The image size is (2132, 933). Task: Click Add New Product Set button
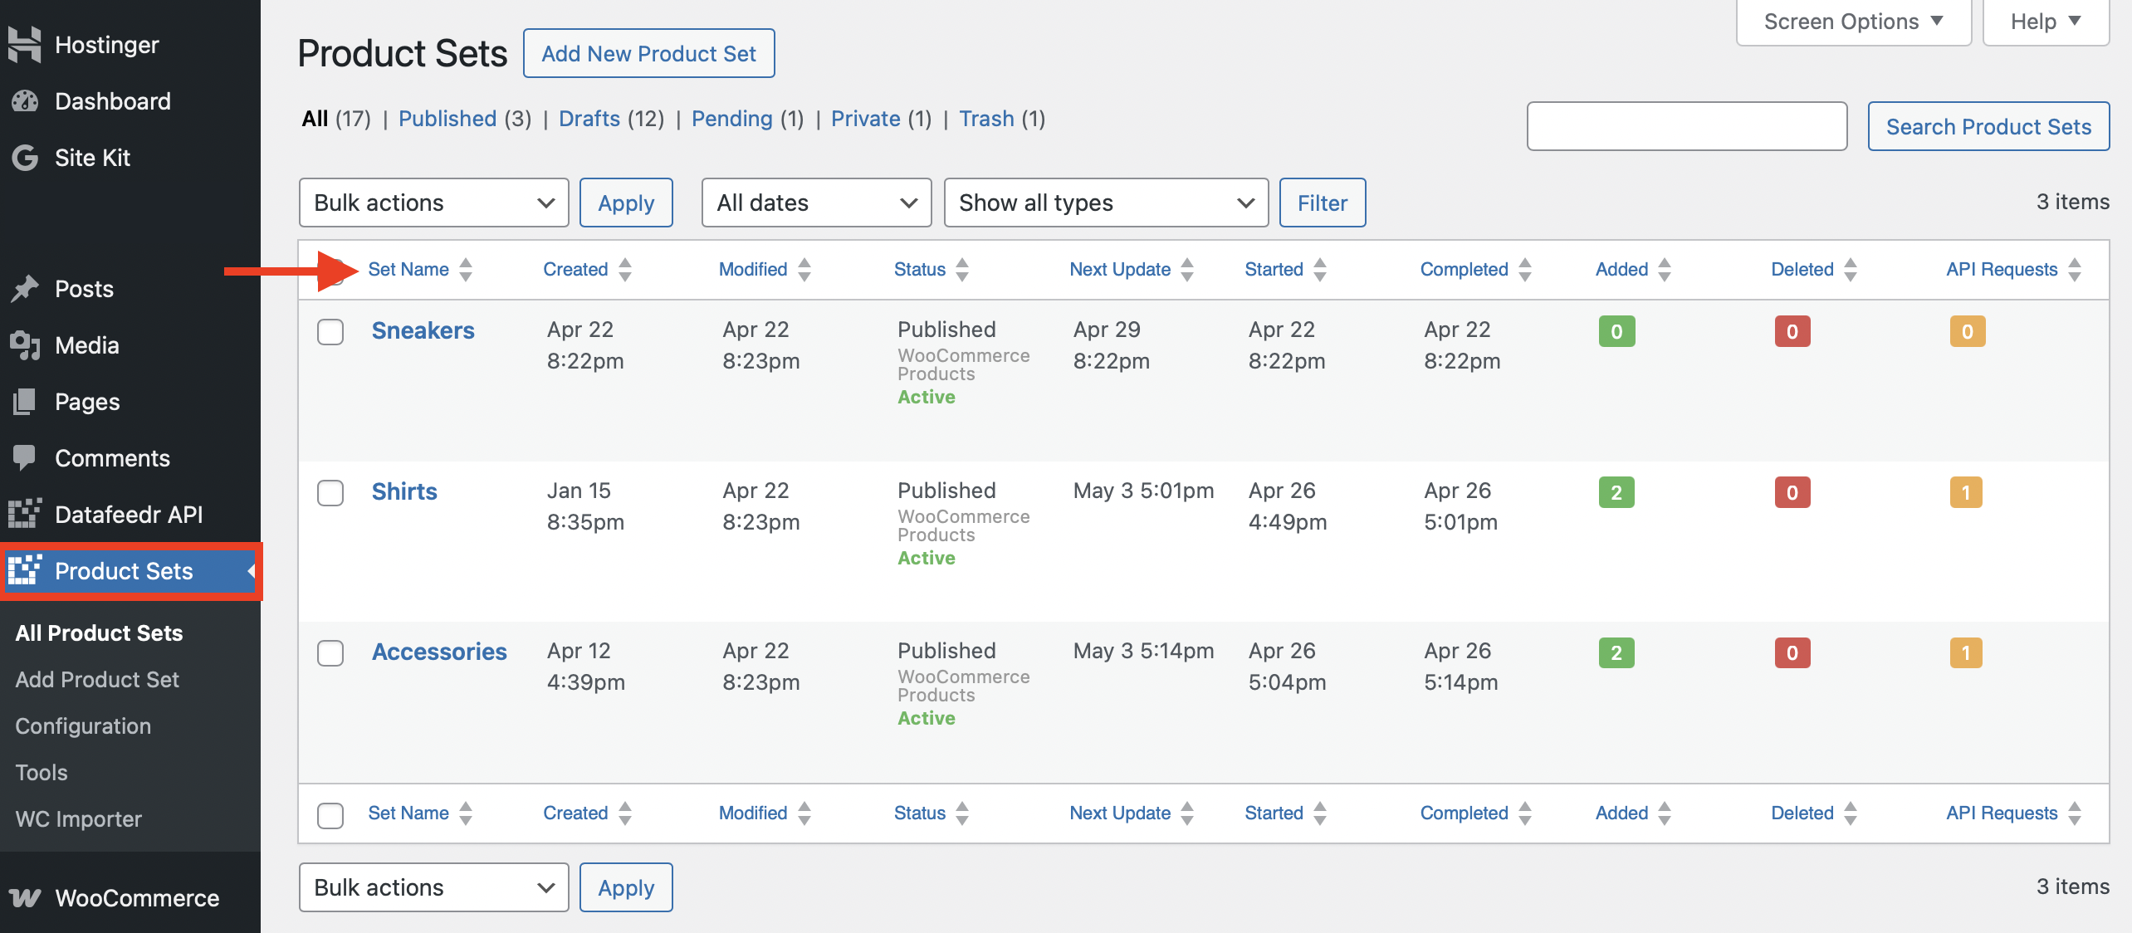pos(648,54)
